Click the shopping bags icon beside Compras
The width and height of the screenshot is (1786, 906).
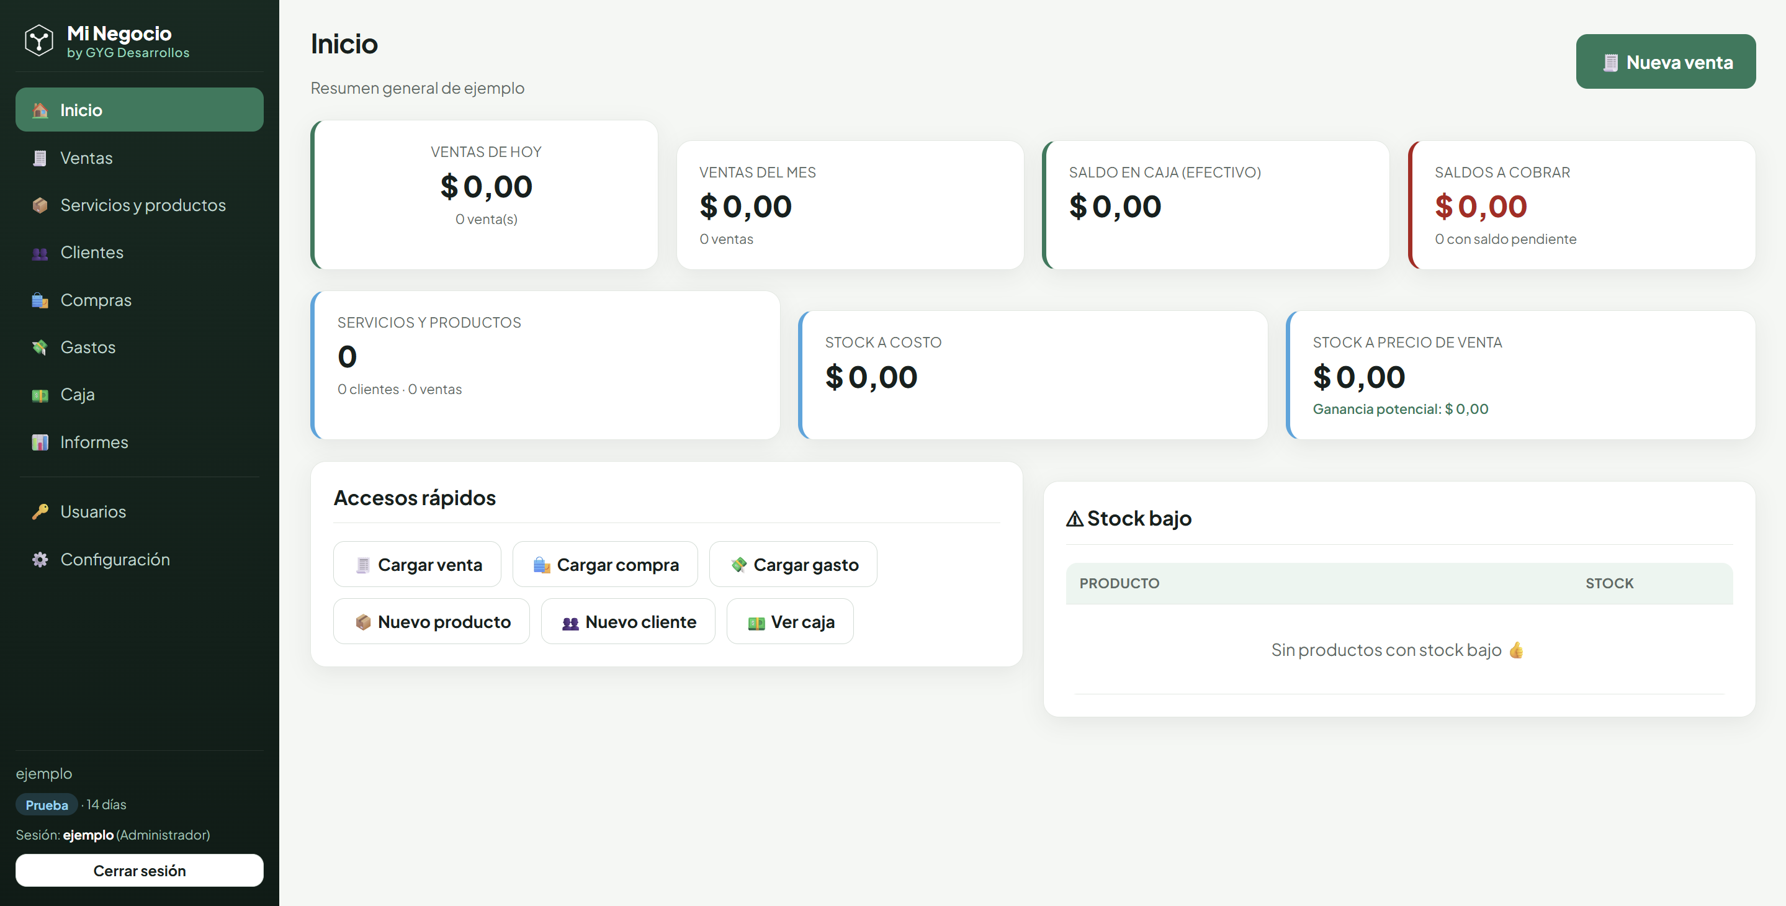[x=40, y=300]
